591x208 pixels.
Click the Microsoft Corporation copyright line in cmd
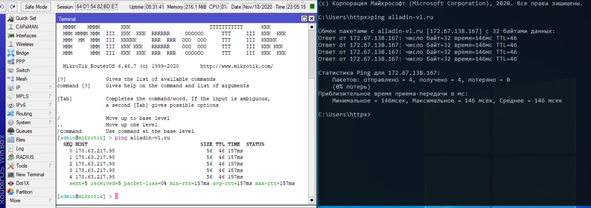450,3
